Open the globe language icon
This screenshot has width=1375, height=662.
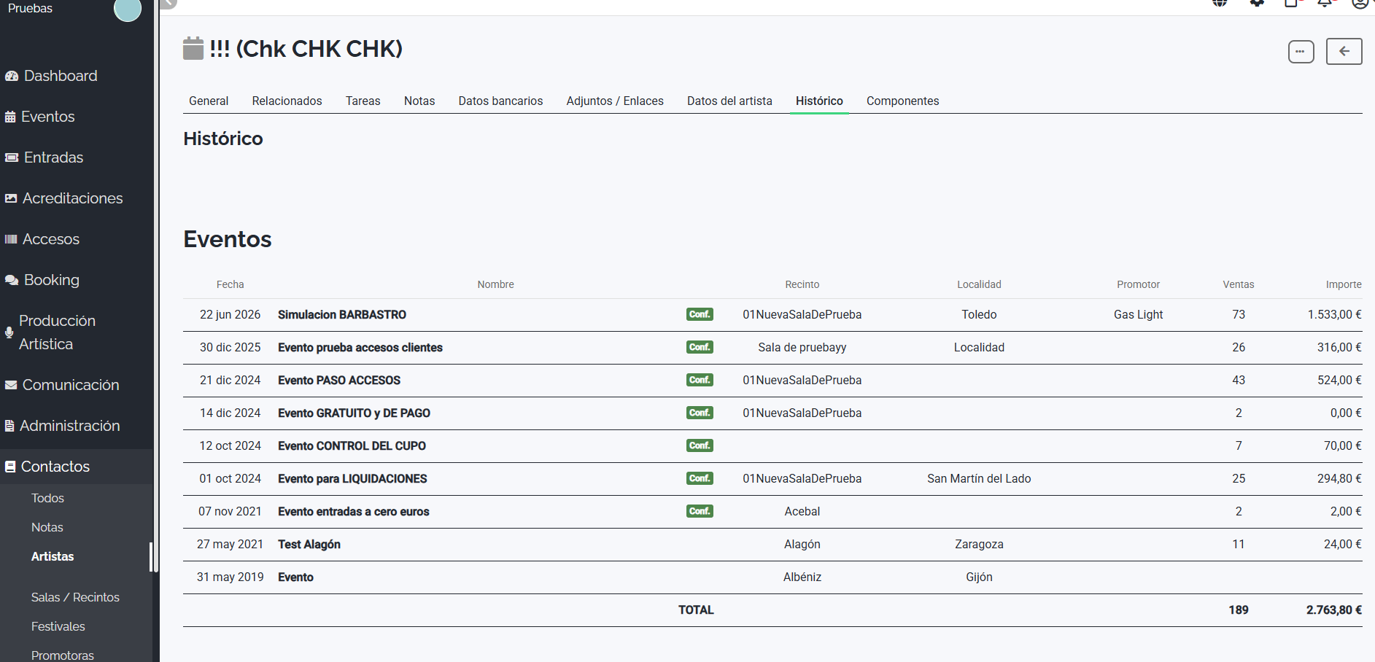pyautogui.click(x=1220, y=3)
